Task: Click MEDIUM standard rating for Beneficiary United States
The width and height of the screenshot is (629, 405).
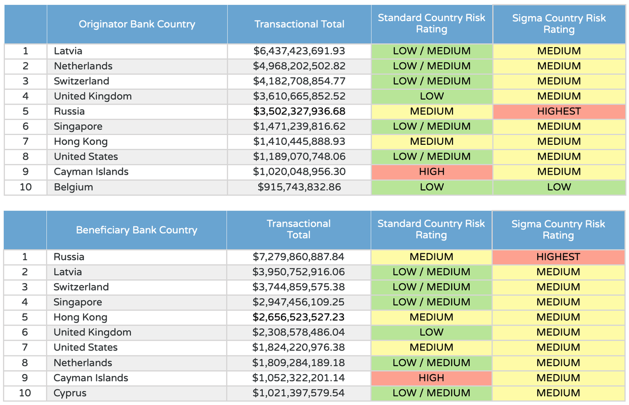Action: (431, 348)
